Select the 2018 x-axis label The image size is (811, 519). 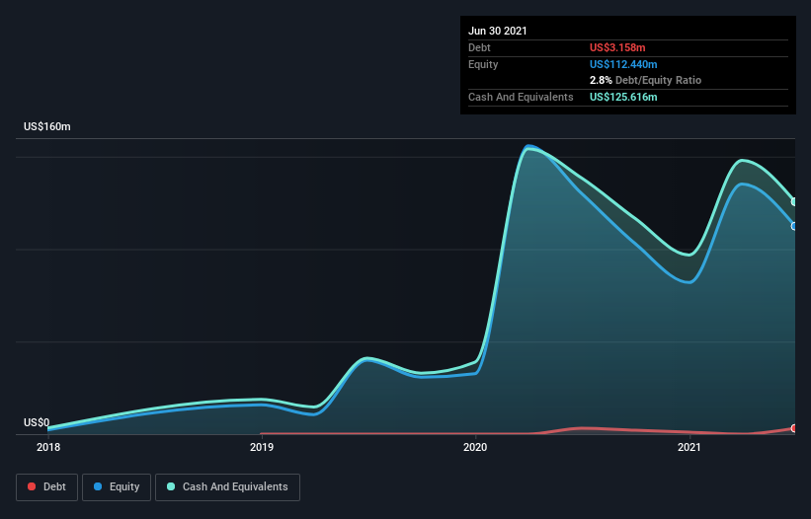(x=48, y=447)
